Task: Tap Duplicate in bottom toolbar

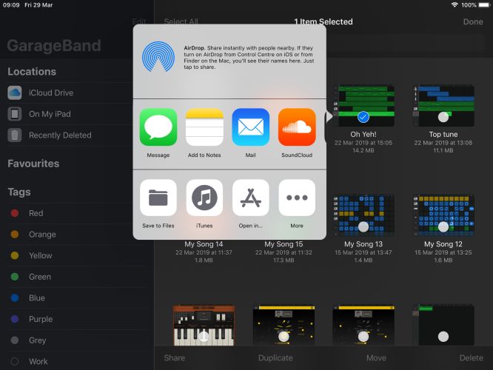Action: click(x=275, y=357)
